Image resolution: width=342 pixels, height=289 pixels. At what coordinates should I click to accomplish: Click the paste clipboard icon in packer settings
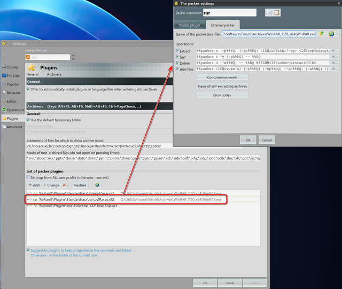pyautogui.click(x=277, y=13)
